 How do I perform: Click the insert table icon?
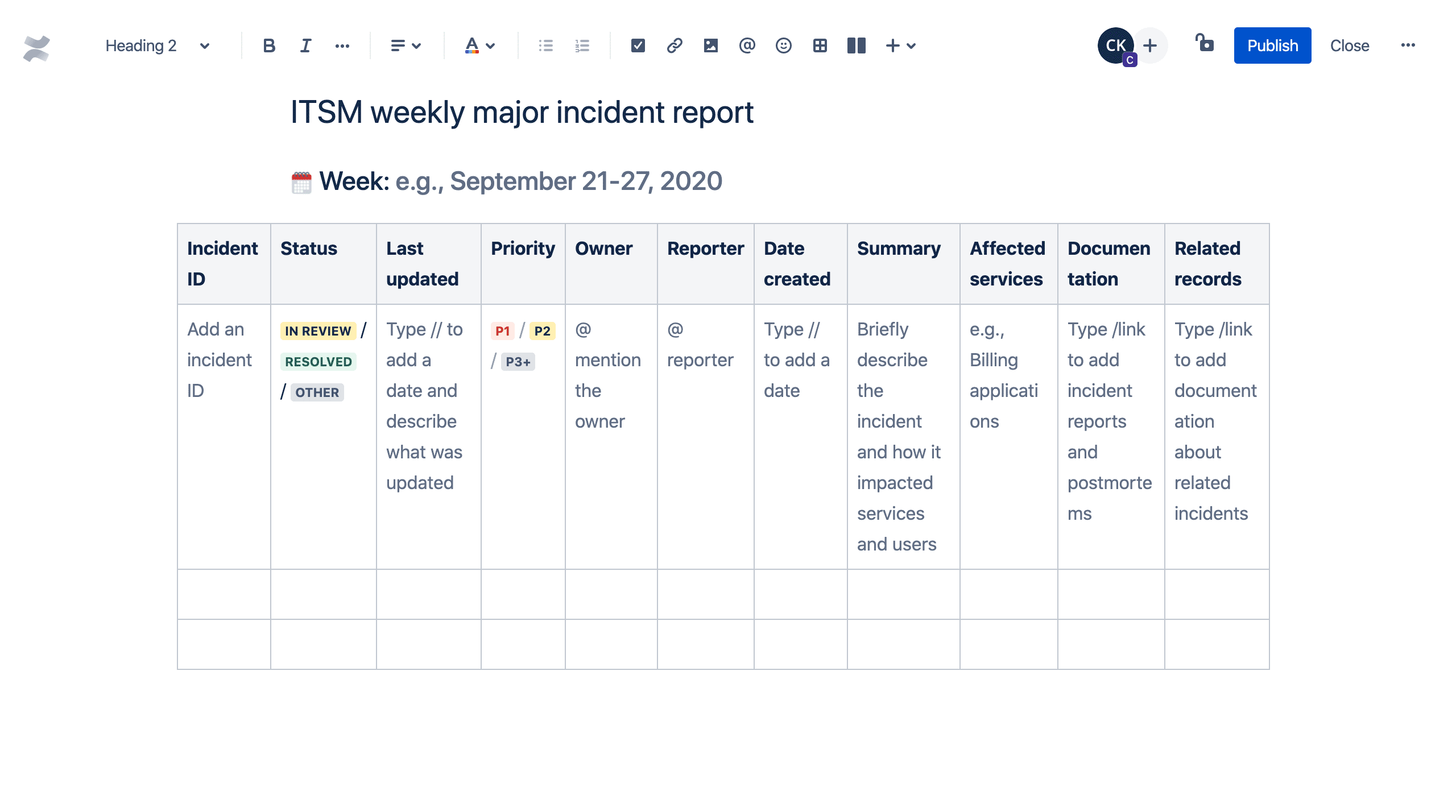point(820,44)
